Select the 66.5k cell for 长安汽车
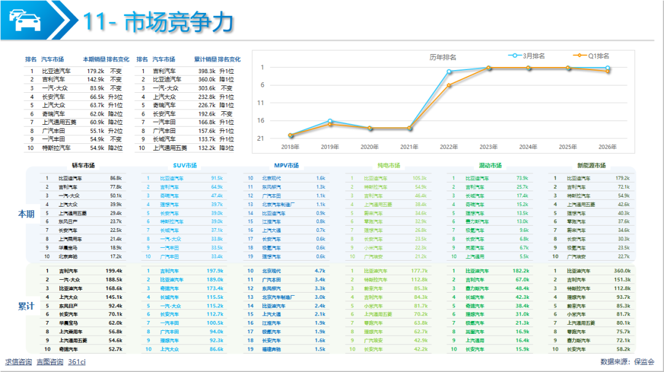 [97, 97]
